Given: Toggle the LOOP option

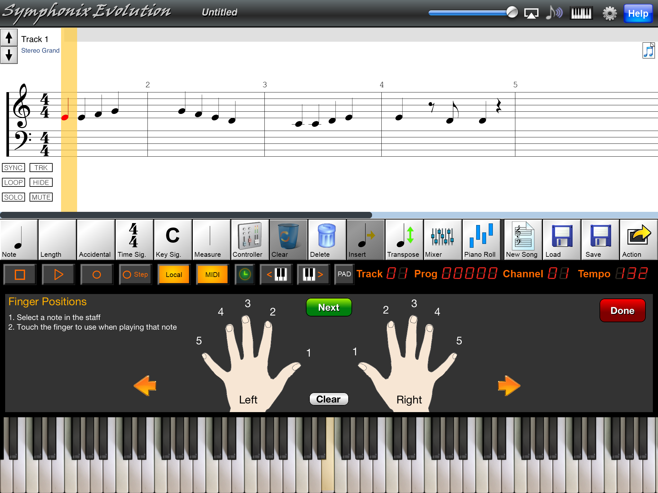Looking at the screenshot, I should (x=13, y=182).
